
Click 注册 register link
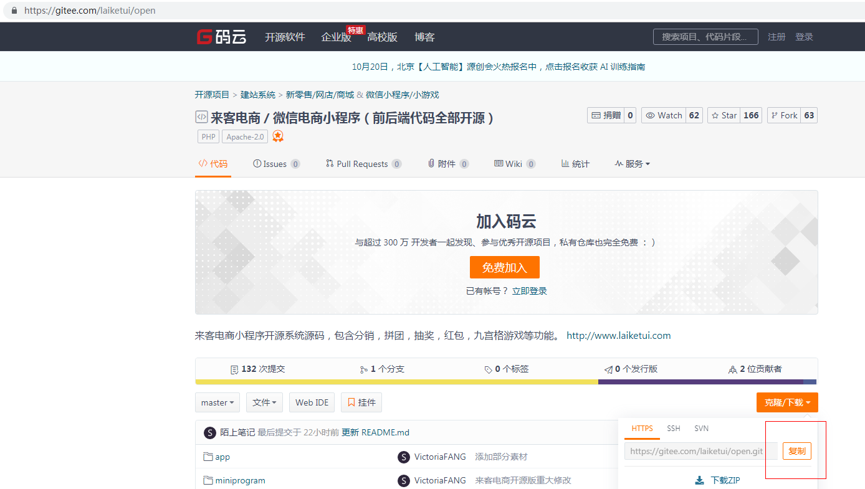click(x=777, y=37)
